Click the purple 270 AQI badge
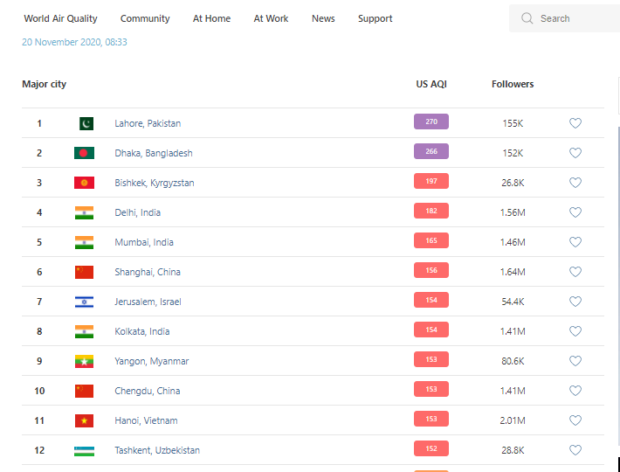The image size is (620, 472). 431,122
